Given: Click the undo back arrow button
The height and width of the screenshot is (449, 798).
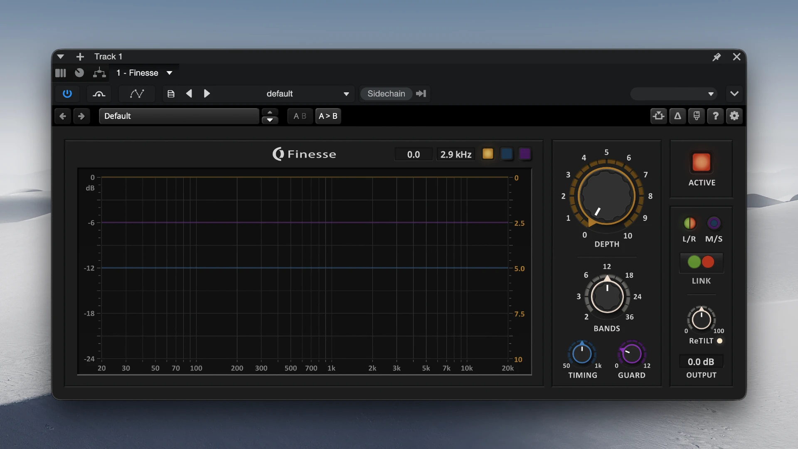Looking at the screenshot, I should [x=63, y=116].
